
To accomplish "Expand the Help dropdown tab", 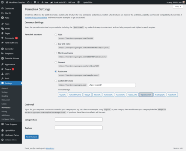I will [x=178, y=6].
